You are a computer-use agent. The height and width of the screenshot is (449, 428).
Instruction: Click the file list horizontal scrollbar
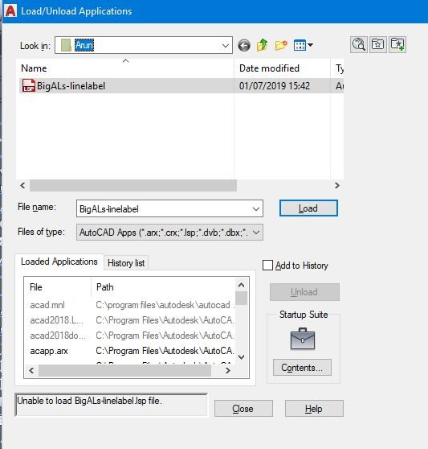coord(133,186)
